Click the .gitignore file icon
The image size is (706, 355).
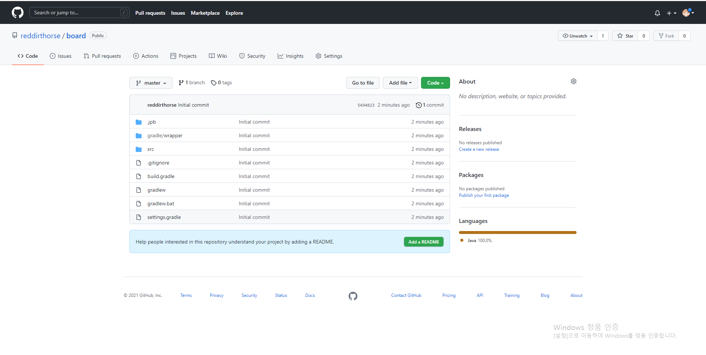(x=139, y=163)
